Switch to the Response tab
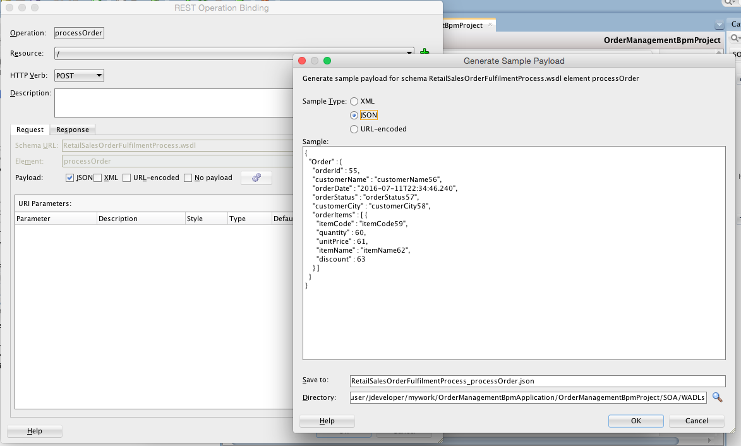 click(72, 129)
